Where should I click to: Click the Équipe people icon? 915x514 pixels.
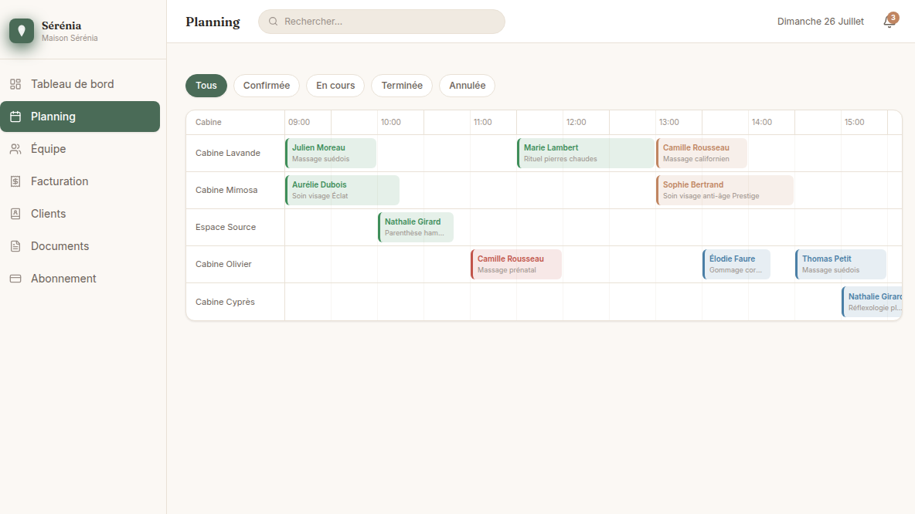click(15, 149)
